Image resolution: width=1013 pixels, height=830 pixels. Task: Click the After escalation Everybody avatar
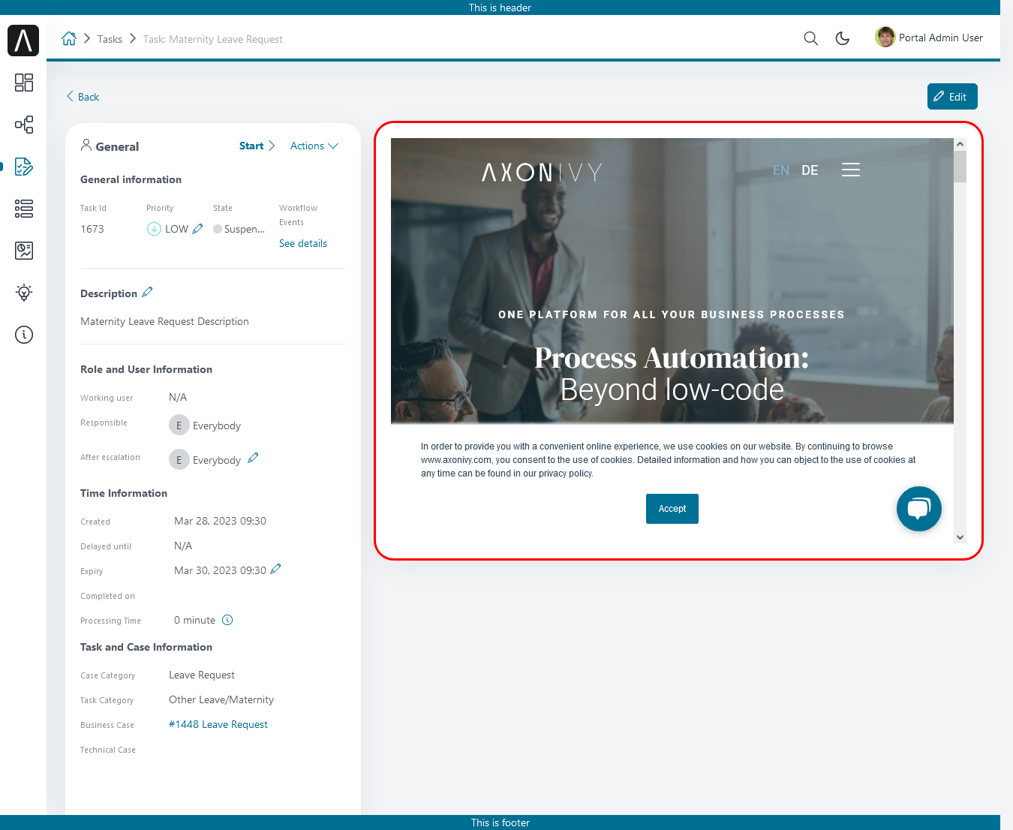point(179,459)
